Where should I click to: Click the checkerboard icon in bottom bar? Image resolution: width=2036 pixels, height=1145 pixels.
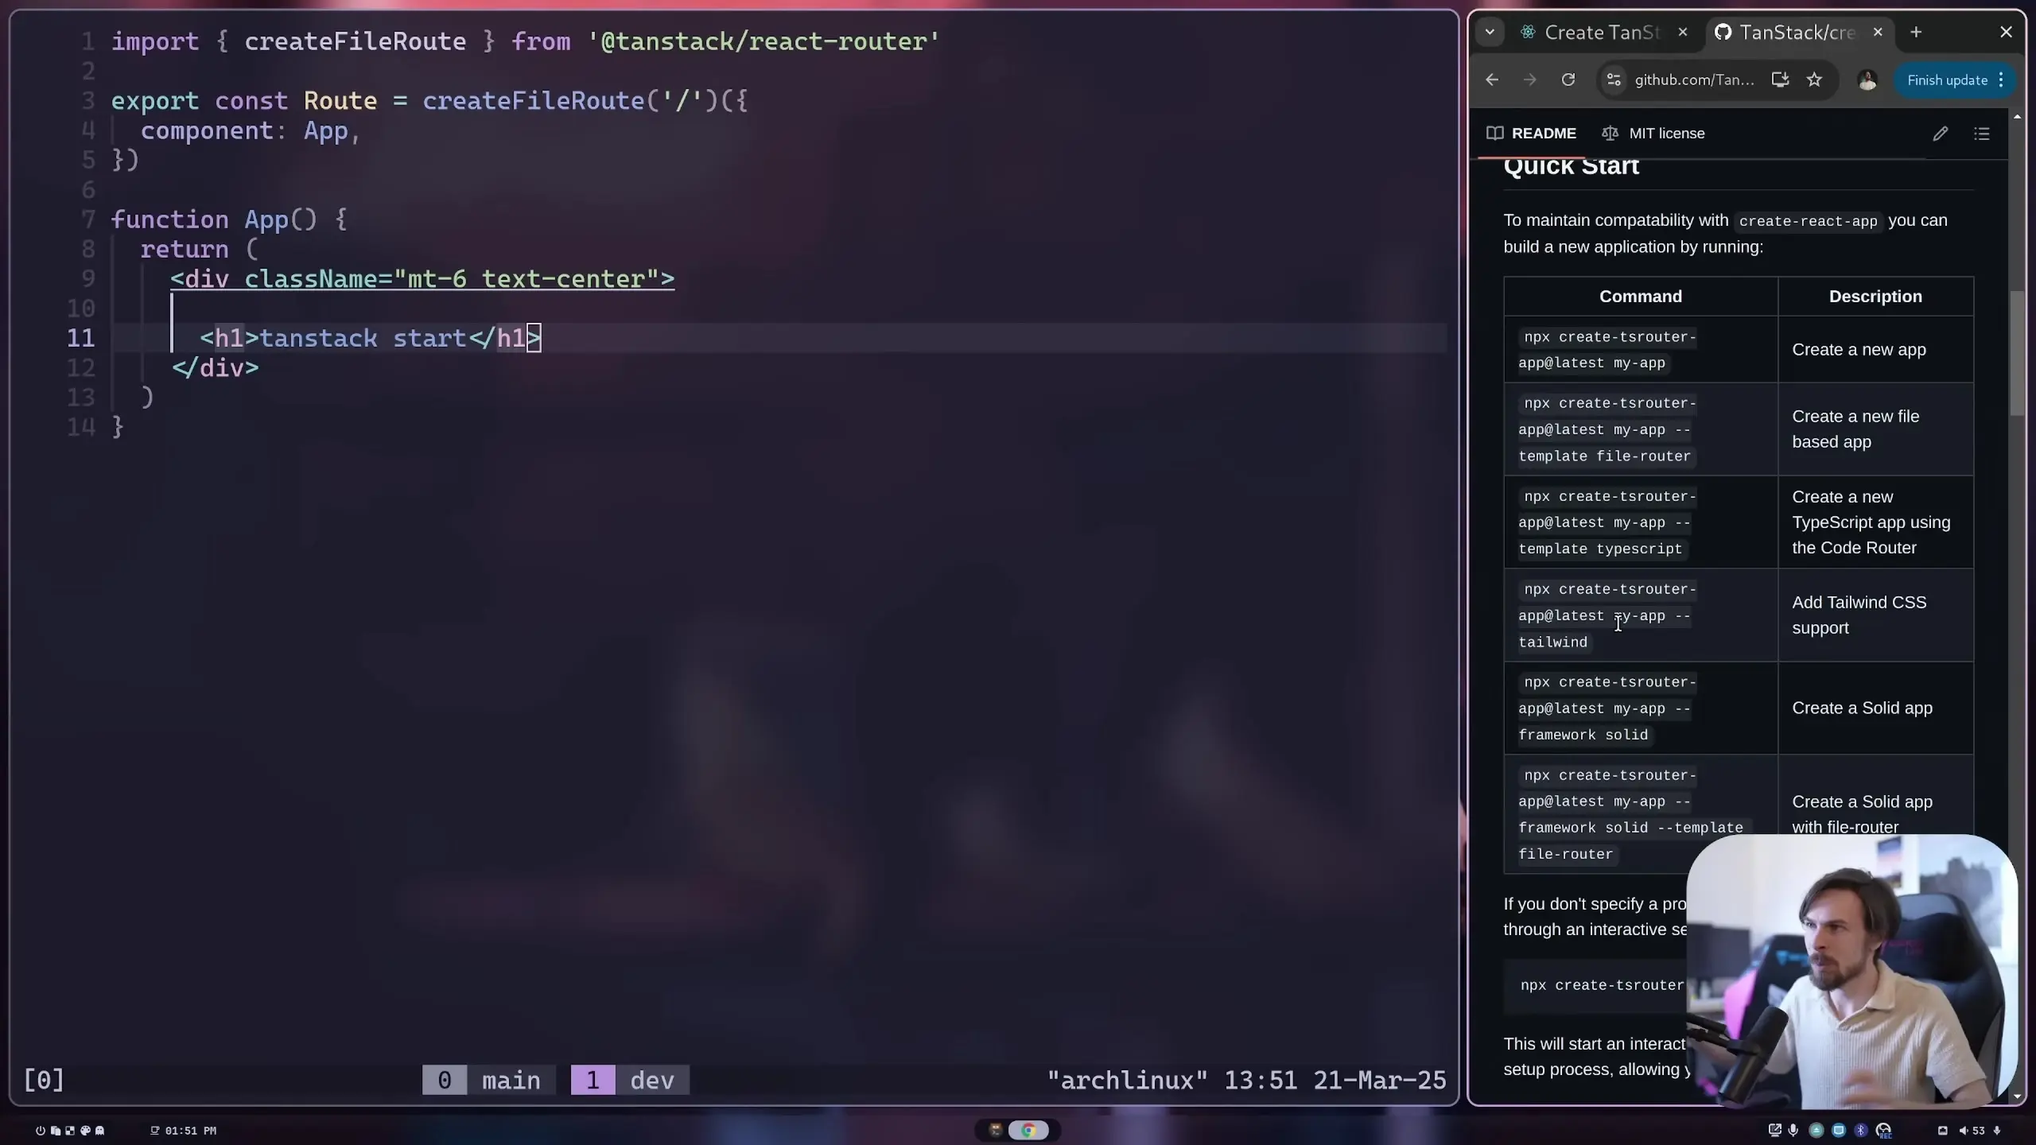pyautogui.click(x=70, y=1130)
